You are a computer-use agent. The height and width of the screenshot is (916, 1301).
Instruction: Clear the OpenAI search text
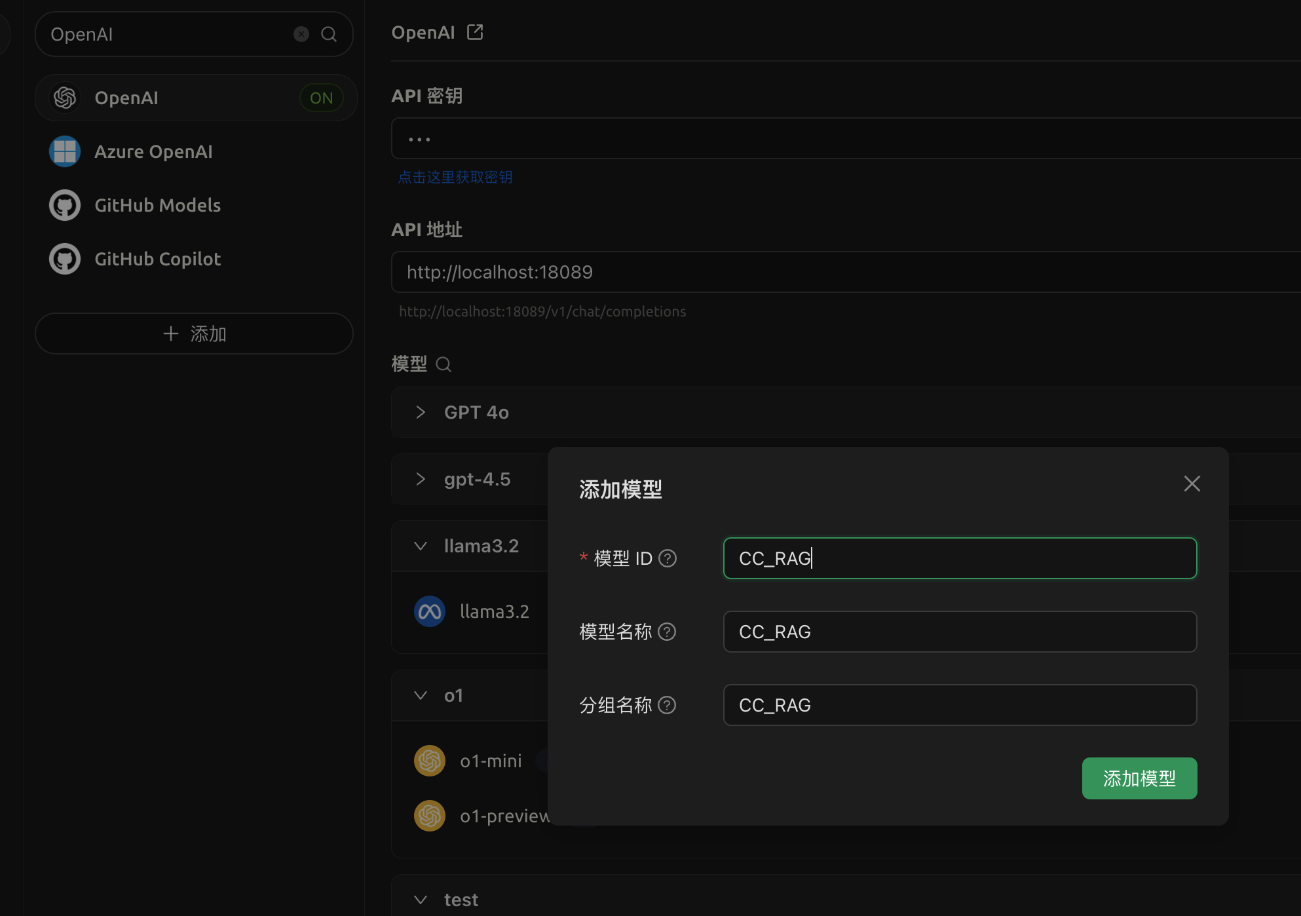point(301,34)
